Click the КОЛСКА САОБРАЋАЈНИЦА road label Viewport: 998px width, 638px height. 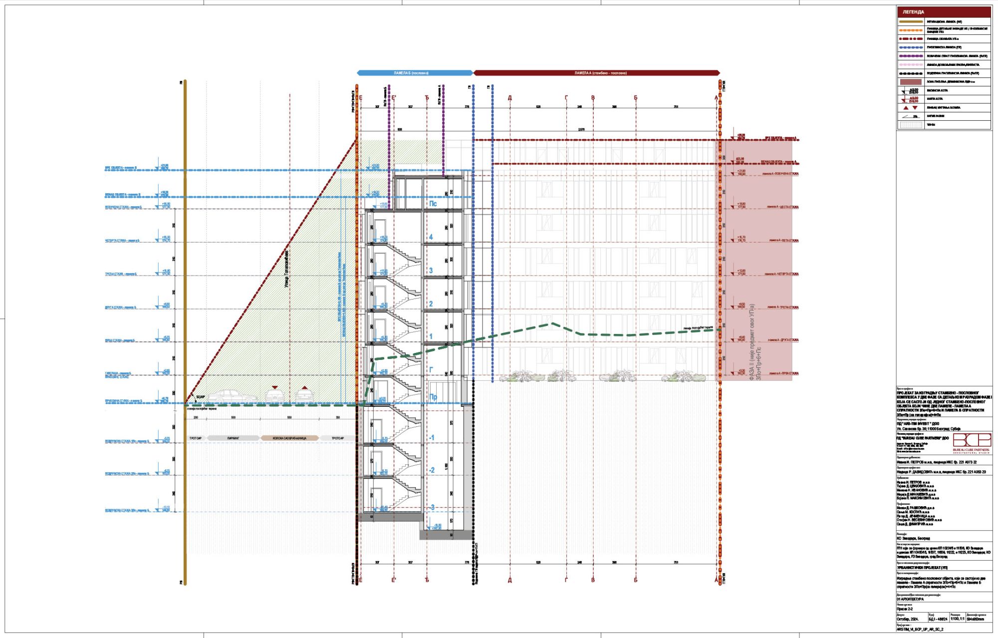point(289,438)
